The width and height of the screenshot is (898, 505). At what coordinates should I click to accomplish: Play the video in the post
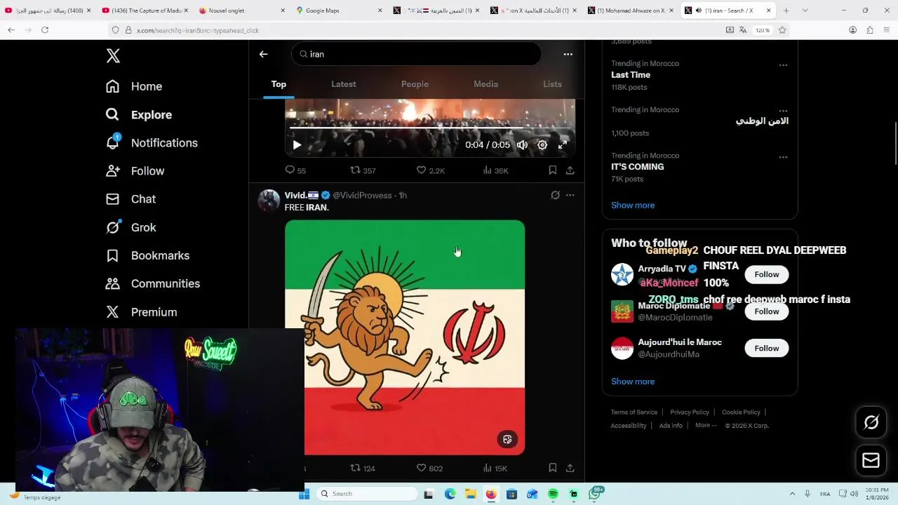coord(297,145)
